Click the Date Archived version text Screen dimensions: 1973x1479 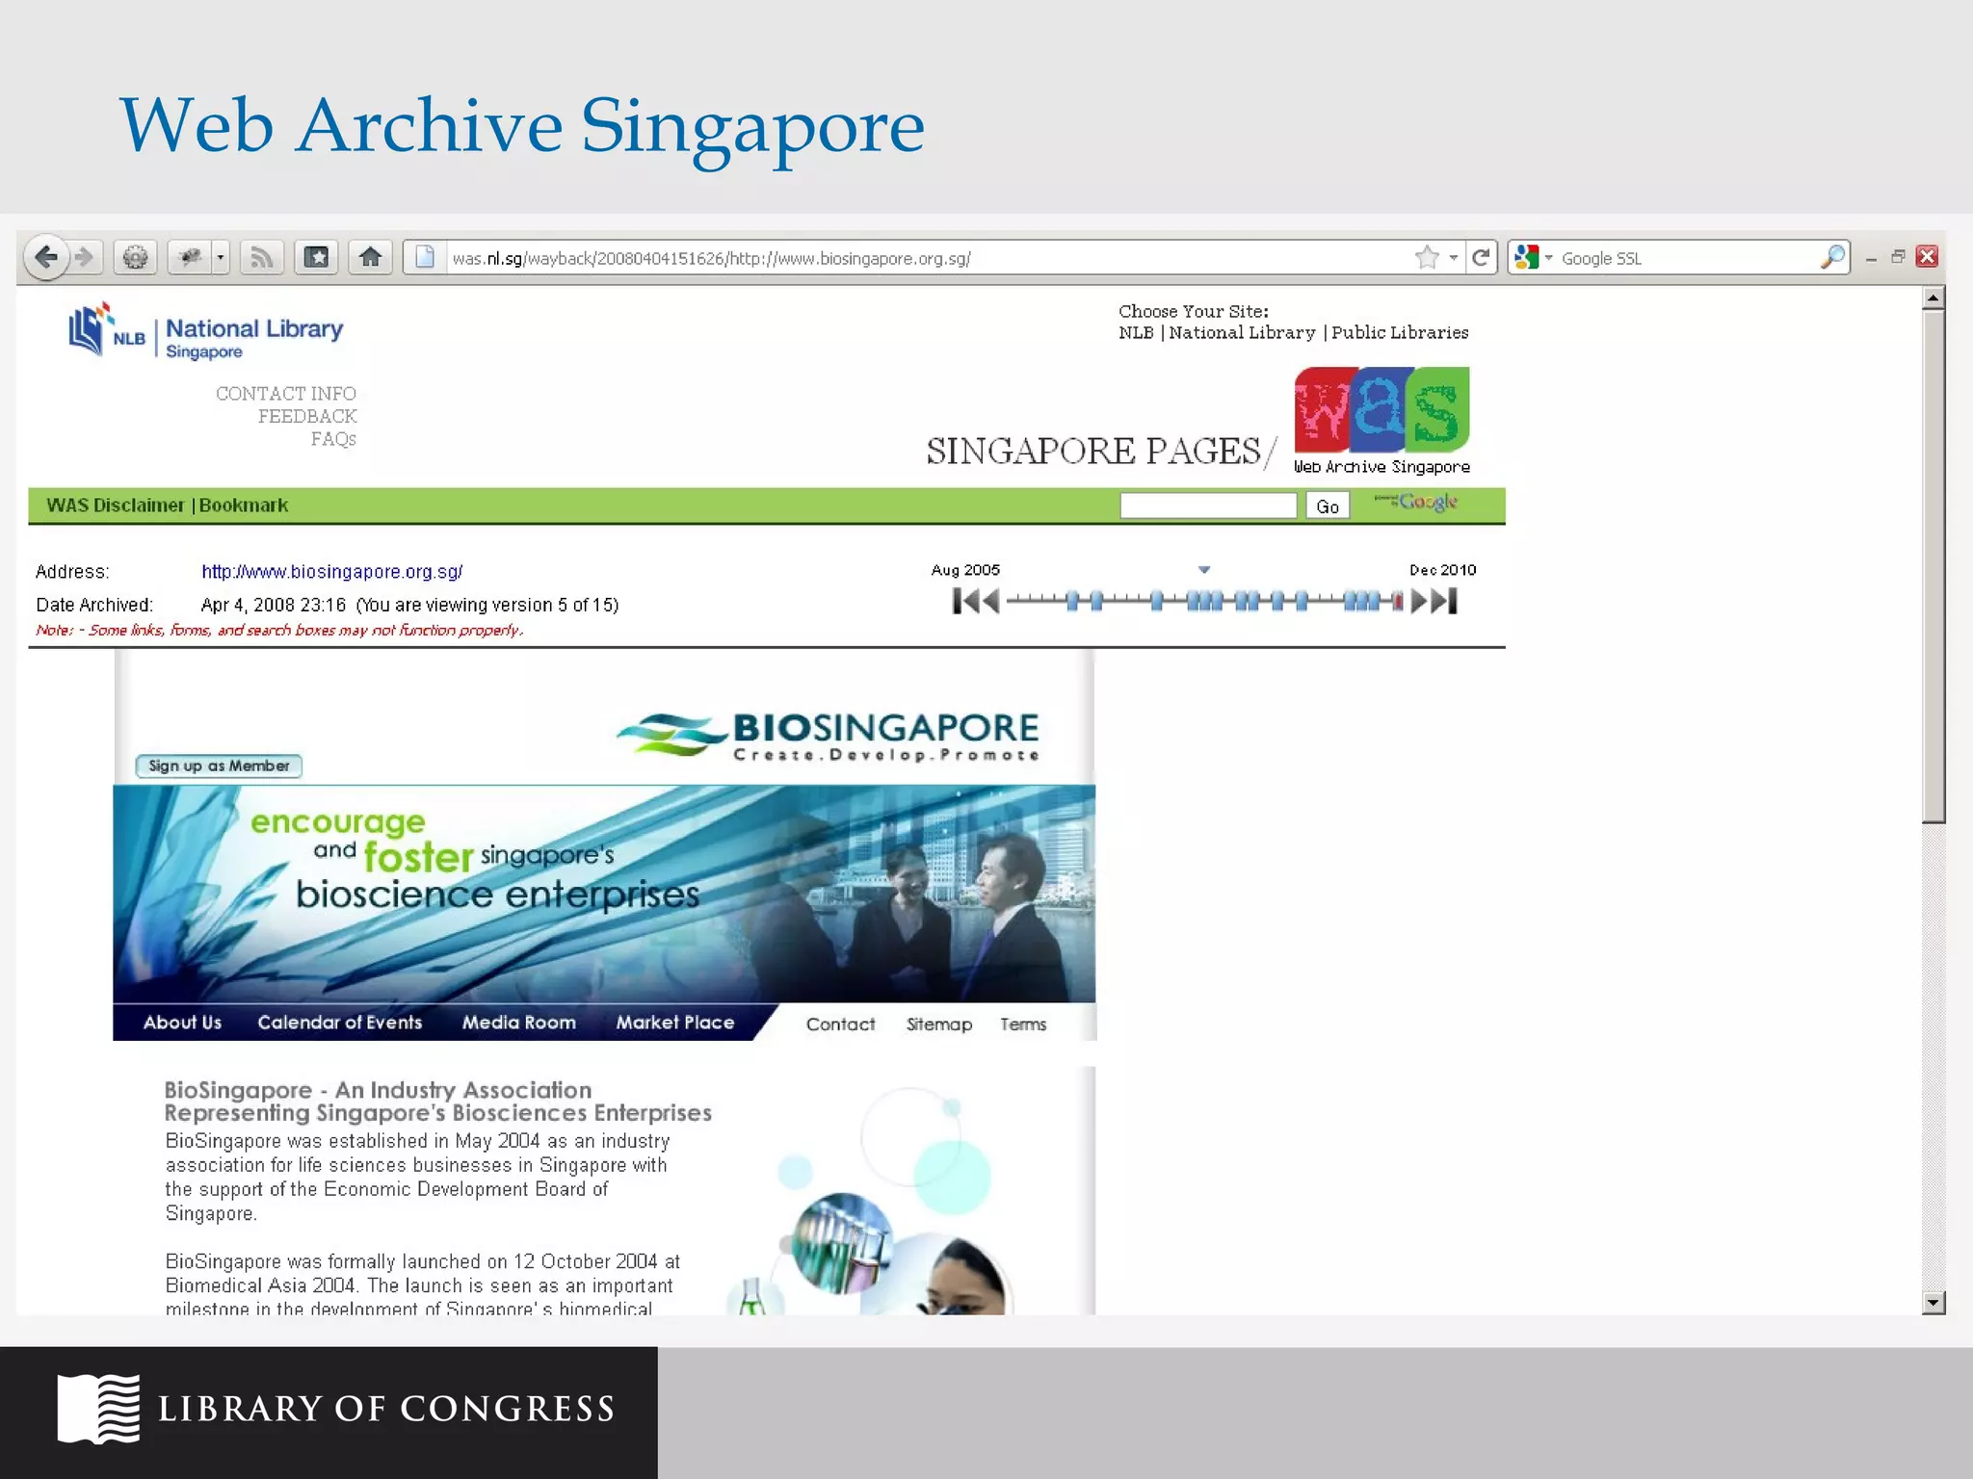tap(409, 605)
